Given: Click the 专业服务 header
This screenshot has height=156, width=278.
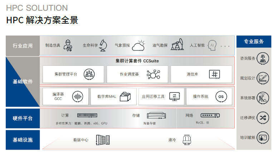Looking at the screenshot, I should coord(254,42).
